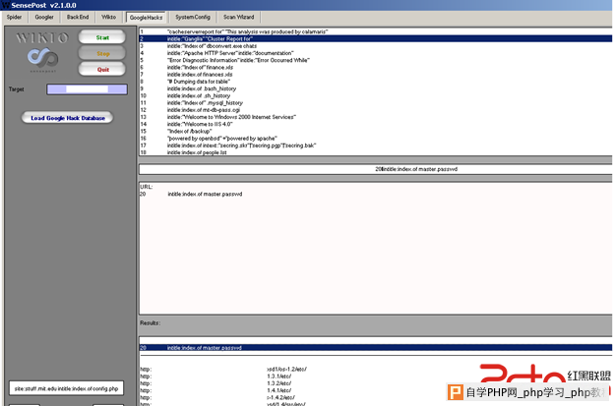Open the Scan Wizard tab
614x406 pixels.
[239, 18]
